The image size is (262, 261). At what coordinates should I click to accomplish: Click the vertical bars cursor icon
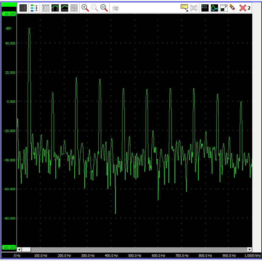pos(23,8)
